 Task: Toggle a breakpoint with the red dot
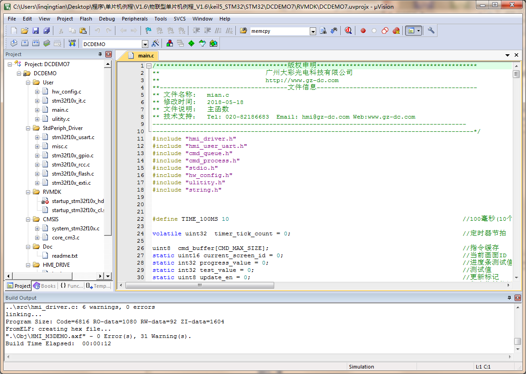click(363, 31)
